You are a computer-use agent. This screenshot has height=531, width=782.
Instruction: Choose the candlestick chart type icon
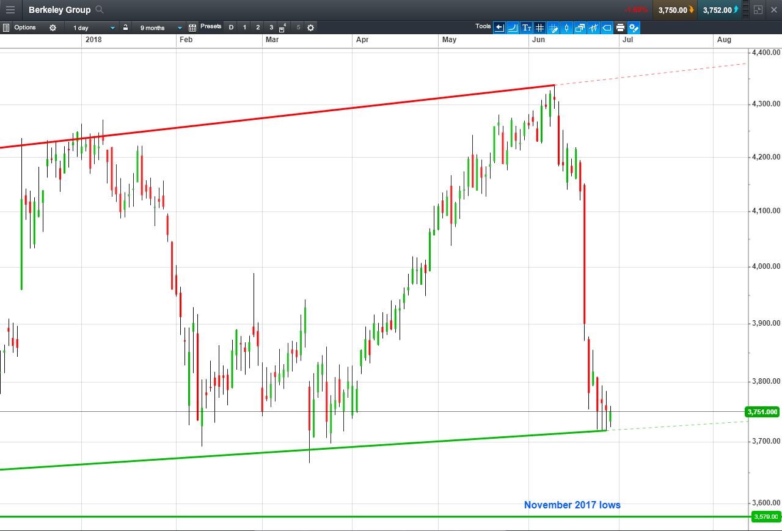pyautogui.click(x=566, y=27)
